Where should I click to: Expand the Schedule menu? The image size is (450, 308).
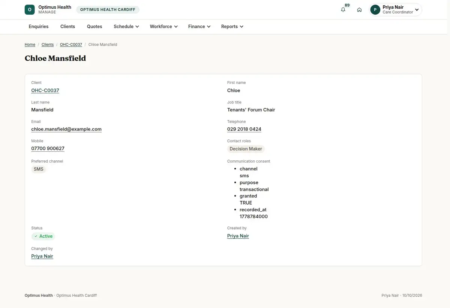click(126, 27)
